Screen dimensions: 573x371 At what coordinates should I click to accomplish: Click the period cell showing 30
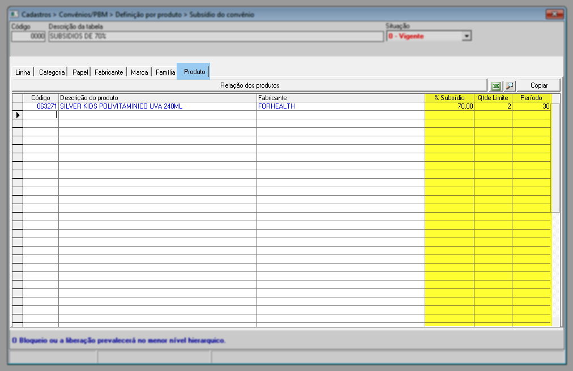coord(531,106)
